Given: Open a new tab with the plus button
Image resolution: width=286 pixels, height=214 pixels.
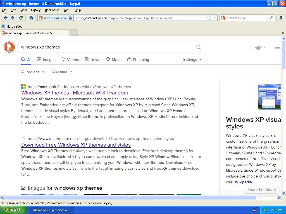Looking at the screenshot, I should coord(74,33).
